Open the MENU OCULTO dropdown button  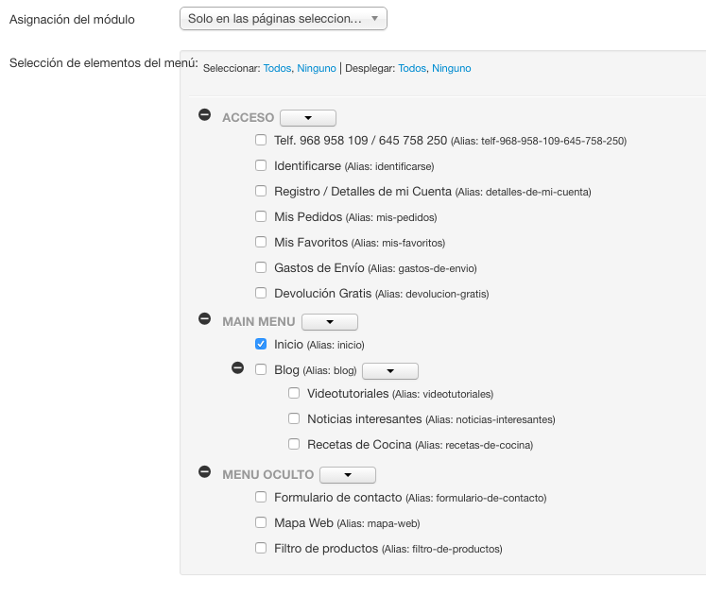click(348, 475)
